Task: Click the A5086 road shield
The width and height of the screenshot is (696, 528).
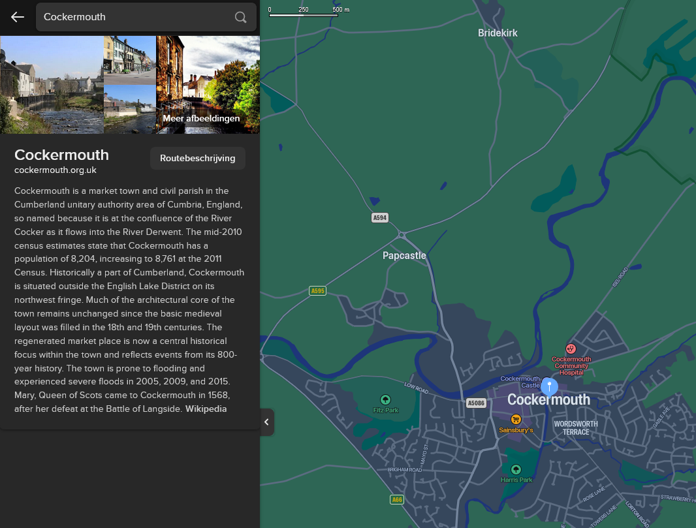Action: (476, 403)
